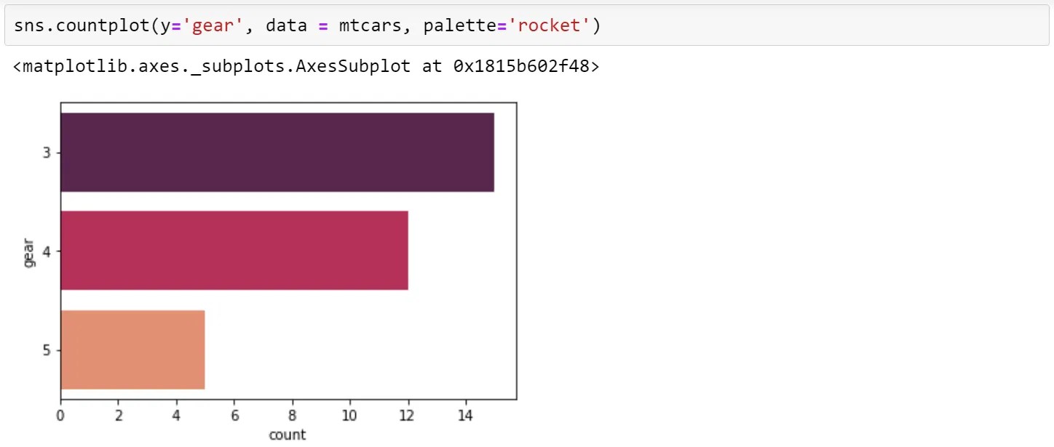
Task: Click the orange bar for gear 5
Action: coord(131,351)
